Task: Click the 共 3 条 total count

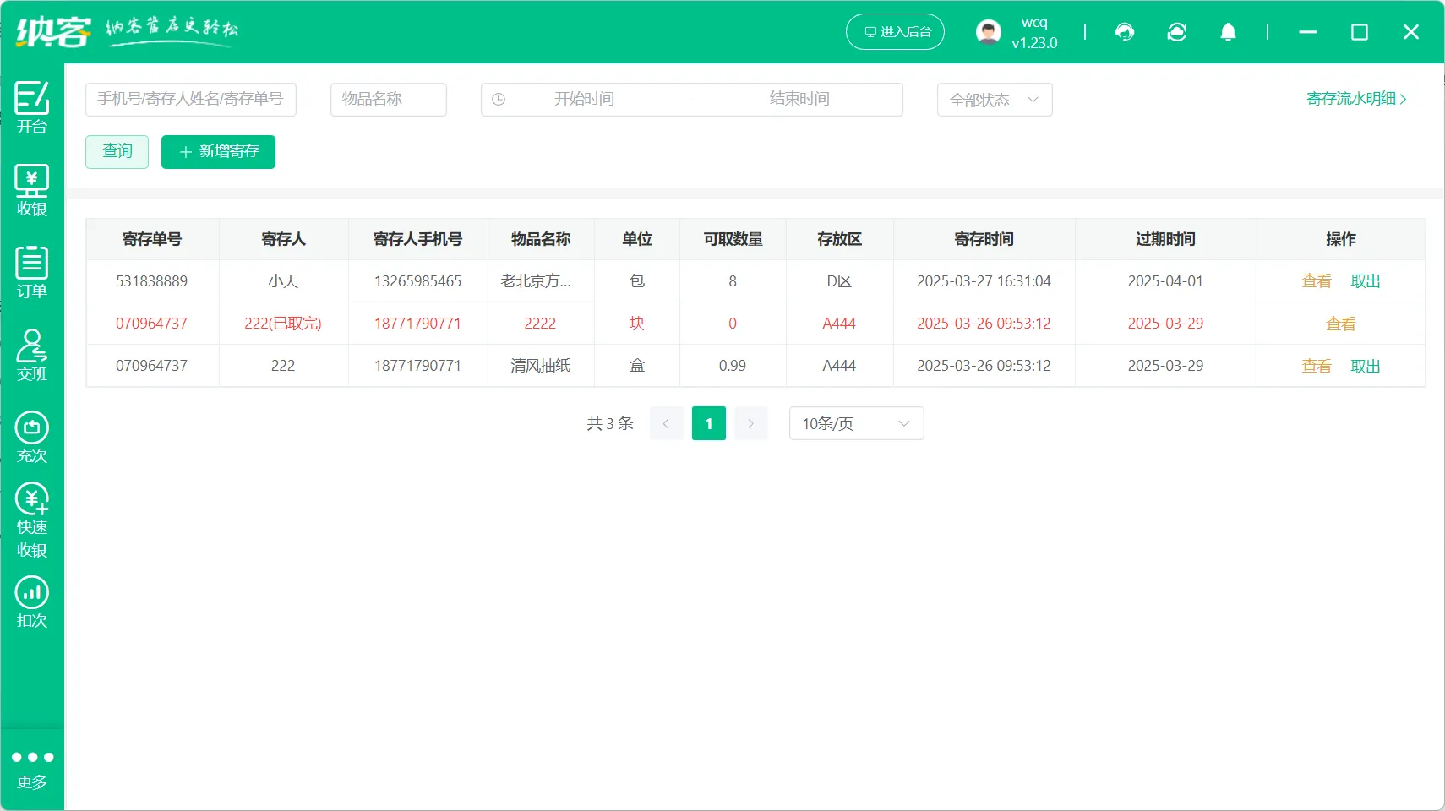Action: pyautogui.click(x=610, y=423)
